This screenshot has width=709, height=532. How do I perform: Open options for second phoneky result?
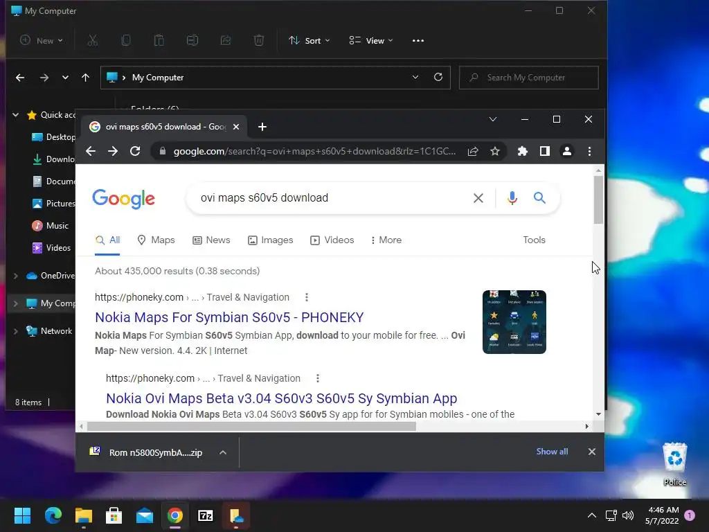(x=317, y=378)
